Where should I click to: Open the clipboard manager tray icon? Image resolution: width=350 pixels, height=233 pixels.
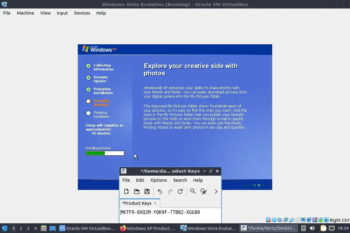323,228
